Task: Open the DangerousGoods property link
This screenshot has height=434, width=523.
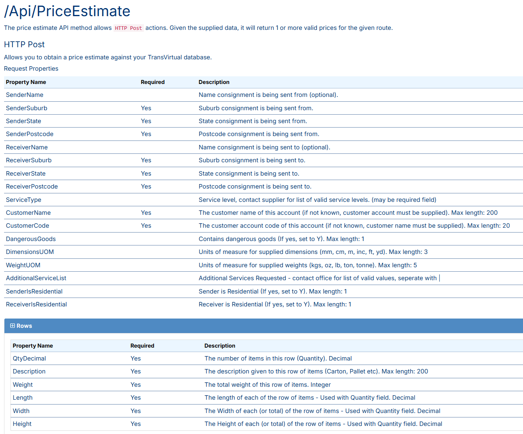Action: click(x=31, y=239)
